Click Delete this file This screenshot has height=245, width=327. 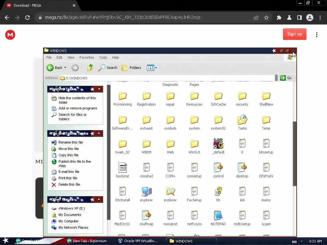click(69, 184)
